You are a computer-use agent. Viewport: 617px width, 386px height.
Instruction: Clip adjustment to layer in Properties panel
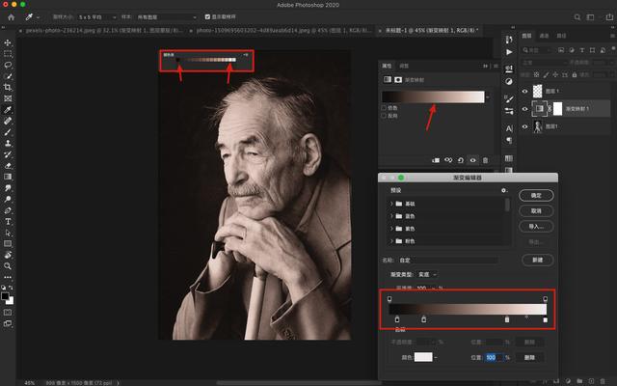[436, 160]
